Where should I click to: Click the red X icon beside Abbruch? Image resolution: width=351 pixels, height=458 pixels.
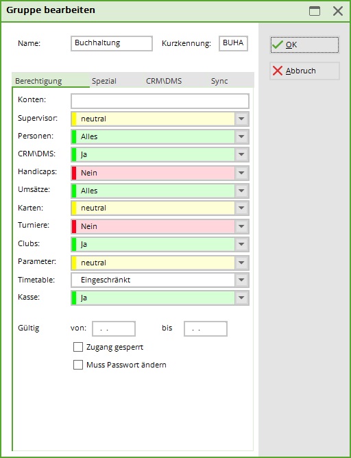click(278, 71)
